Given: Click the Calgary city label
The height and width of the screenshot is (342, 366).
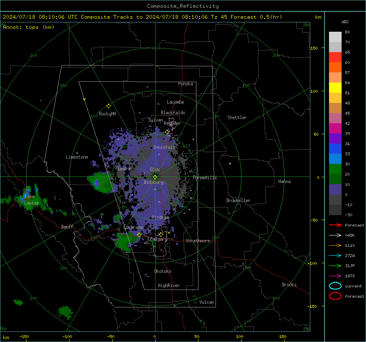Looking at the screenshot, I should 159,239.
